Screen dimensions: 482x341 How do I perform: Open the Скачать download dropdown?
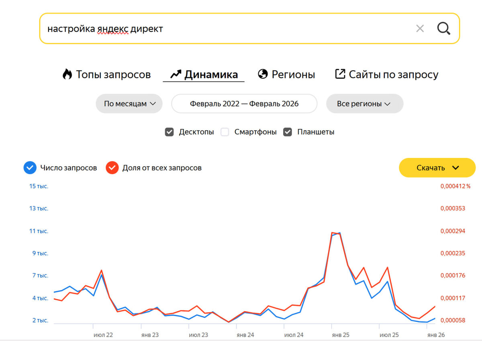click(437, 167)
